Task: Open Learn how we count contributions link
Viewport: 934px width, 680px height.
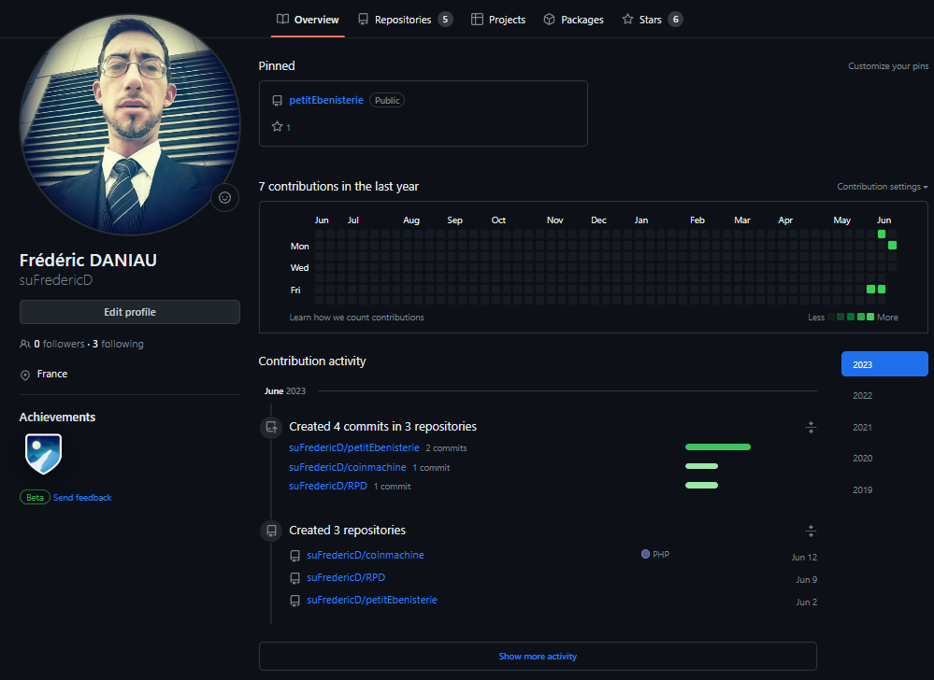Action: click(357, 317)
